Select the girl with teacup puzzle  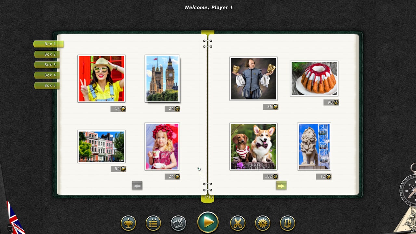162,147
